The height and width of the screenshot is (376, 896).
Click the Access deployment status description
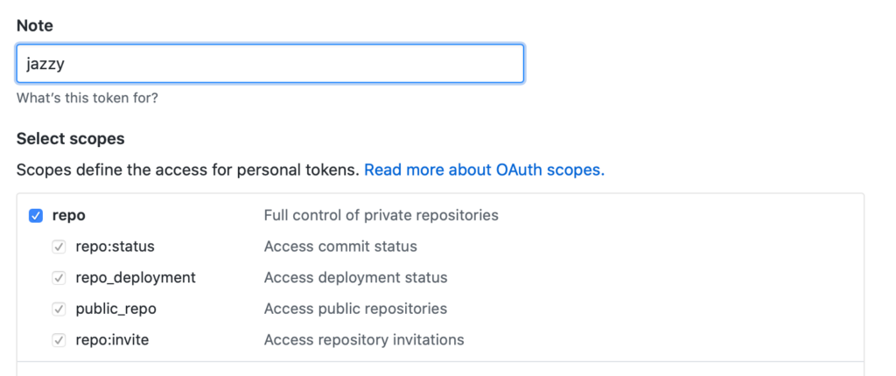[x=355, y=278]
